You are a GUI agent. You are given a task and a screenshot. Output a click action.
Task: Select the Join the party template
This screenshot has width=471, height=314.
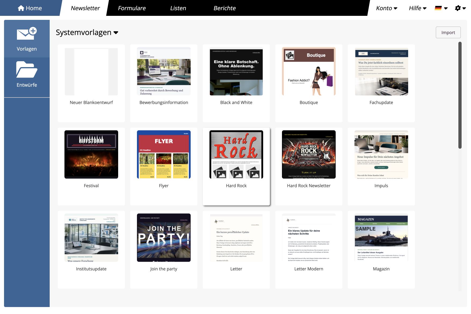[164, 250]
